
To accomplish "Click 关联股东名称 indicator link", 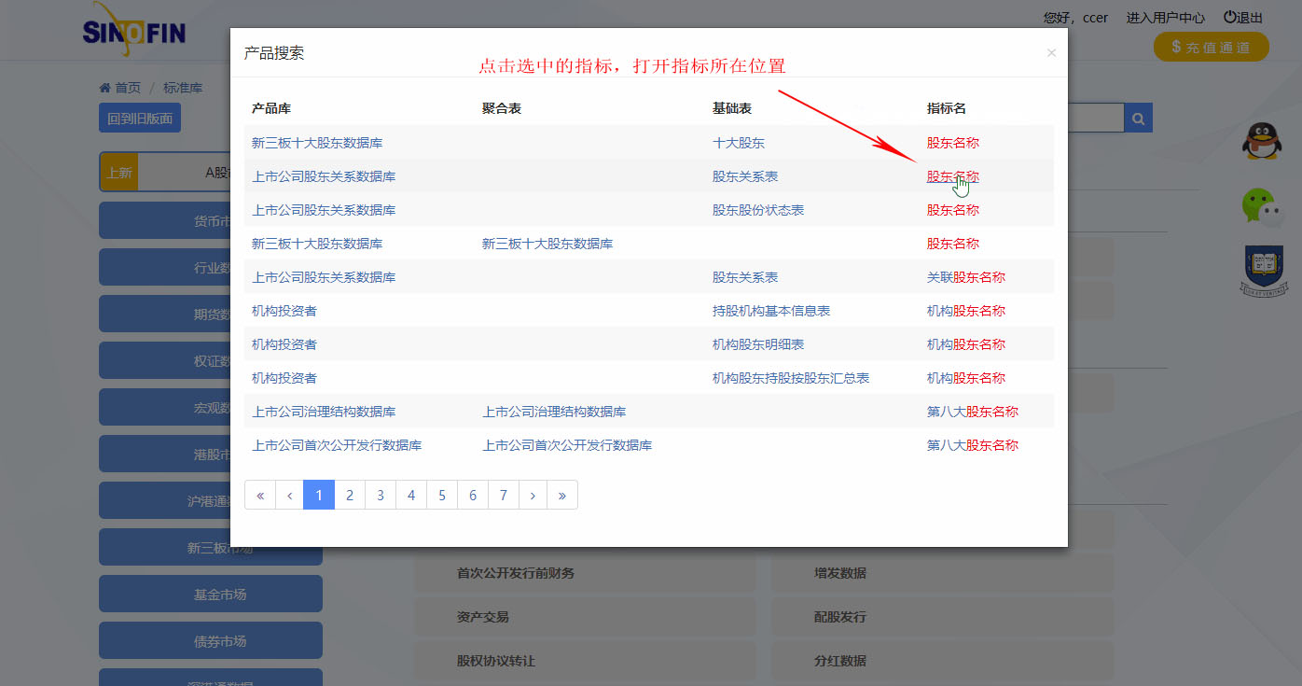I will tap(965, 277).
